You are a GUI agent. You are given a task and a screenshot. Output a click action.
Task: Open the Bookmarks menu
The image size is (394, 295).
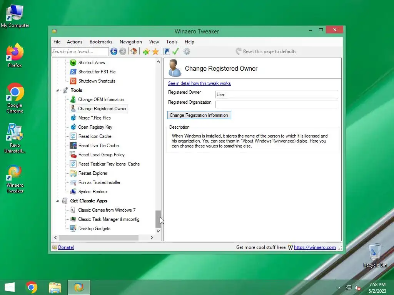[101, 42]
